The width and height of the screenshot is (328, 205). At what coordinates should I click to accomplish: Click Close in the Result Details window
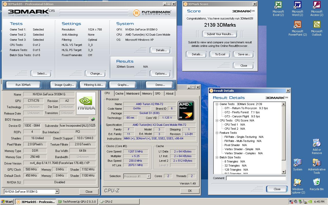pos(277,189)
